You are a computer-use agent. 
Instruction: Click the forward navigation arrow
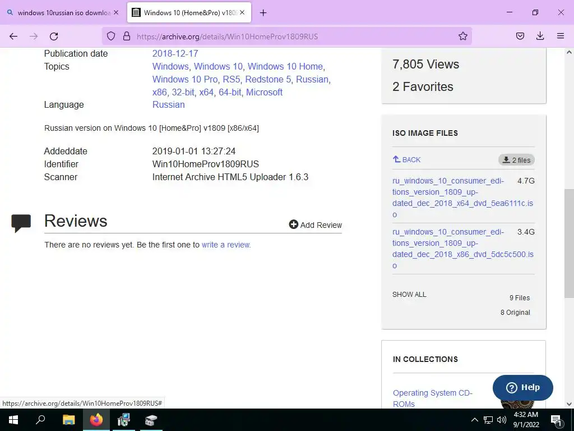pyautogui.click(x=34, y=36)
